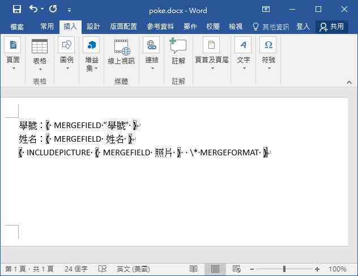Screen dimensions: 358x276
Task: Open the 版面配置 tab
Action: 123,27
